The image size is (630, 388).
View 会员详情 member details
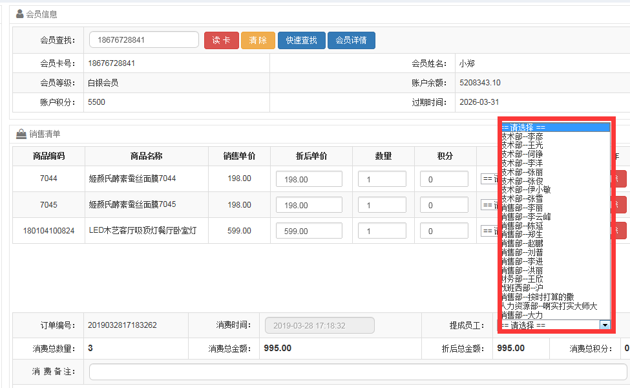click(x=351, y=40)
